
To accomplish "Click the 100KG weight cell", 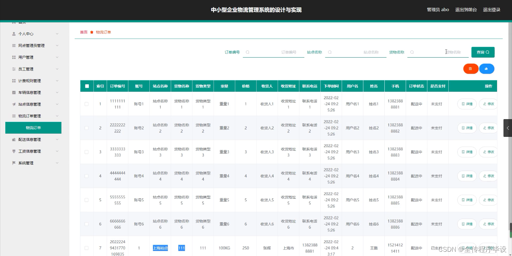I will [224, 248].
